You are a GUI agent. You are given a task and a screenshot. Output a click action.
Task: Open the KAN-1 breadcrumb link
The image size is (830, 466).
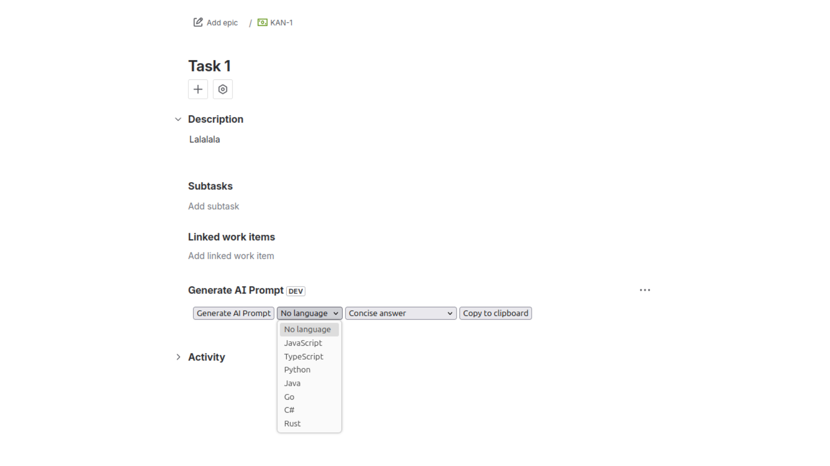tap(281, 22)
